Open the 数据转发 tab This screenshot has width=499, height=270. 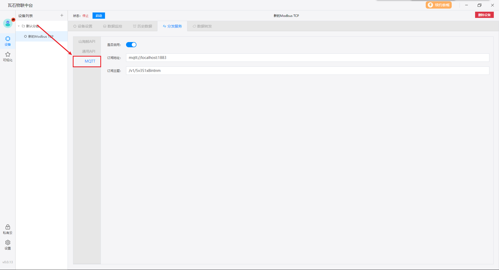pos(202,26)
